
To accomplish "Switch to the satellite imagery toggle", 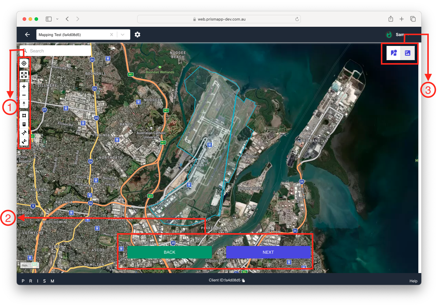I will coord(407,53).
